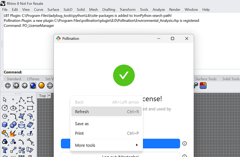Open the Transform menu
The image size is (240, 157).
128,10
